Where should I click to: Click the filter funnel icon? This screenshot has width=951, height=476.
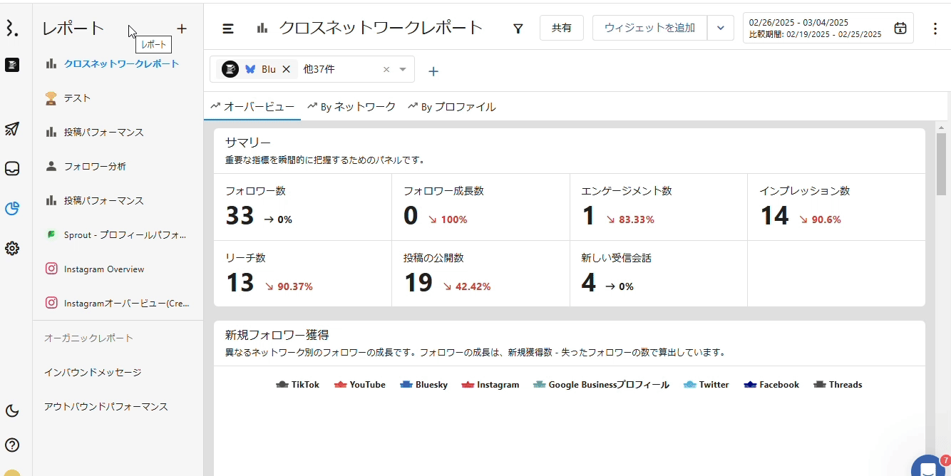pyautogui.click(x=518, y=29)
